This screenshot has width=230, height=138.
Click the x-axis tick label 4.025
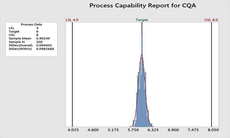pos(73,130)
